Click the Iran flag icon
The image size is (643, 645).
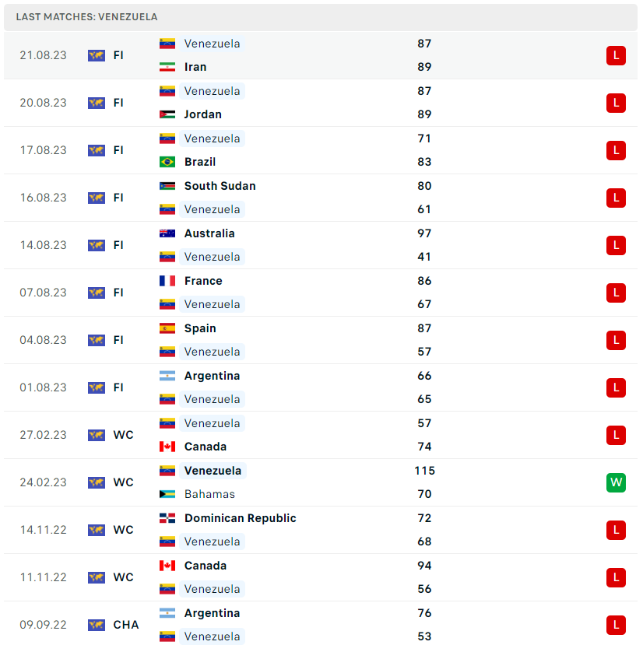pos(167,67)
